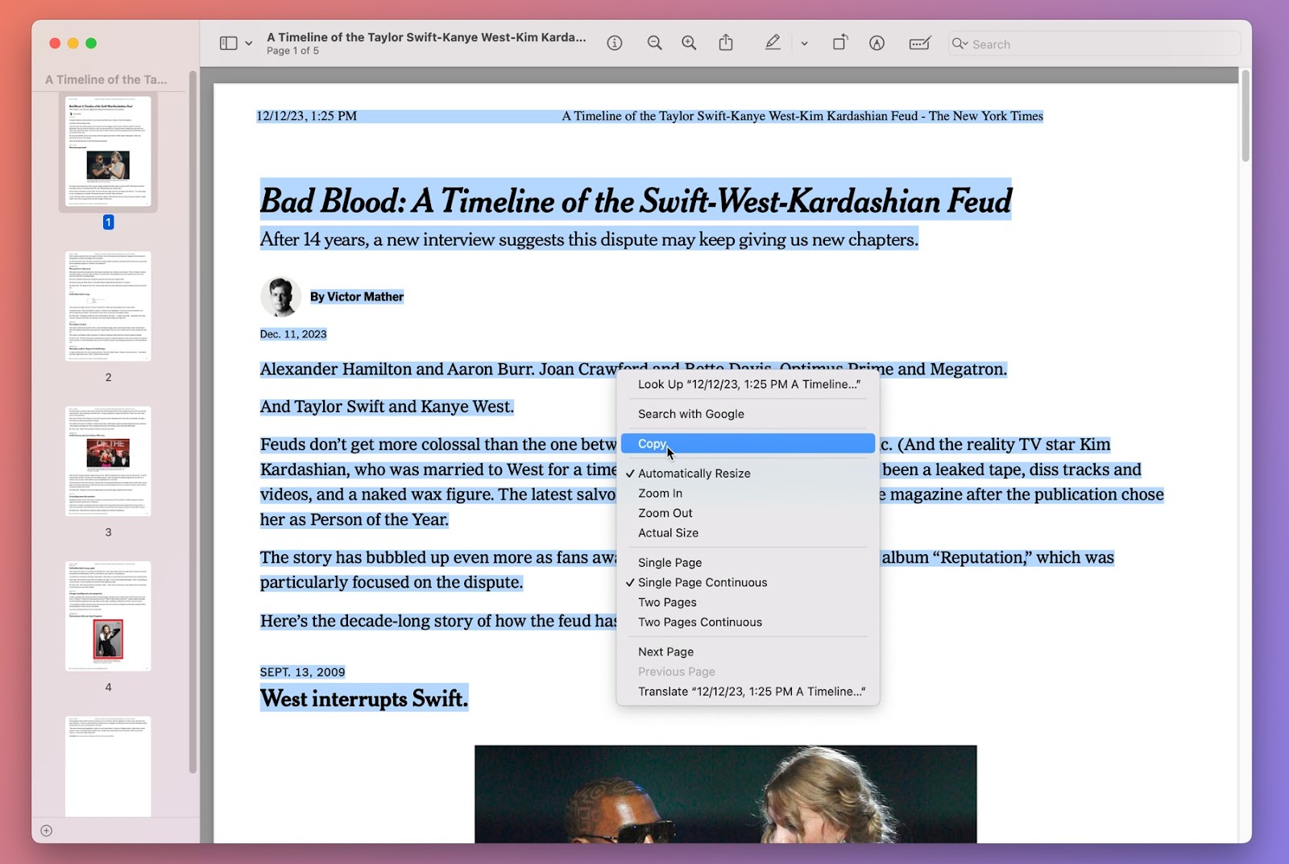The height and width of the screenshot is (864, 1289).
Task: Zoom in using the toolbar magnifier icon
Action: tap(689, 43)
